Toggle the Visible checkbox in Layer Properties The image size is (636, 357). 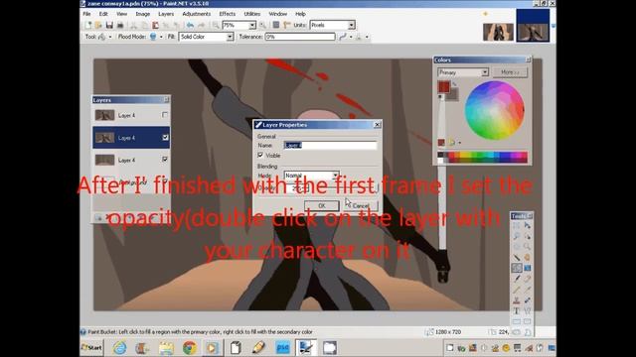260,155
